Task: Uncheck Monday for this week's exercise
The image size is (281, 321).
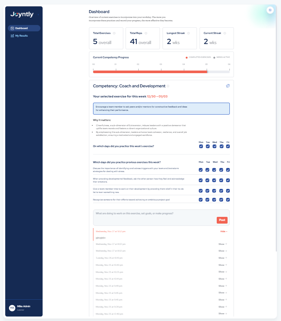Action: pos(201,146)
